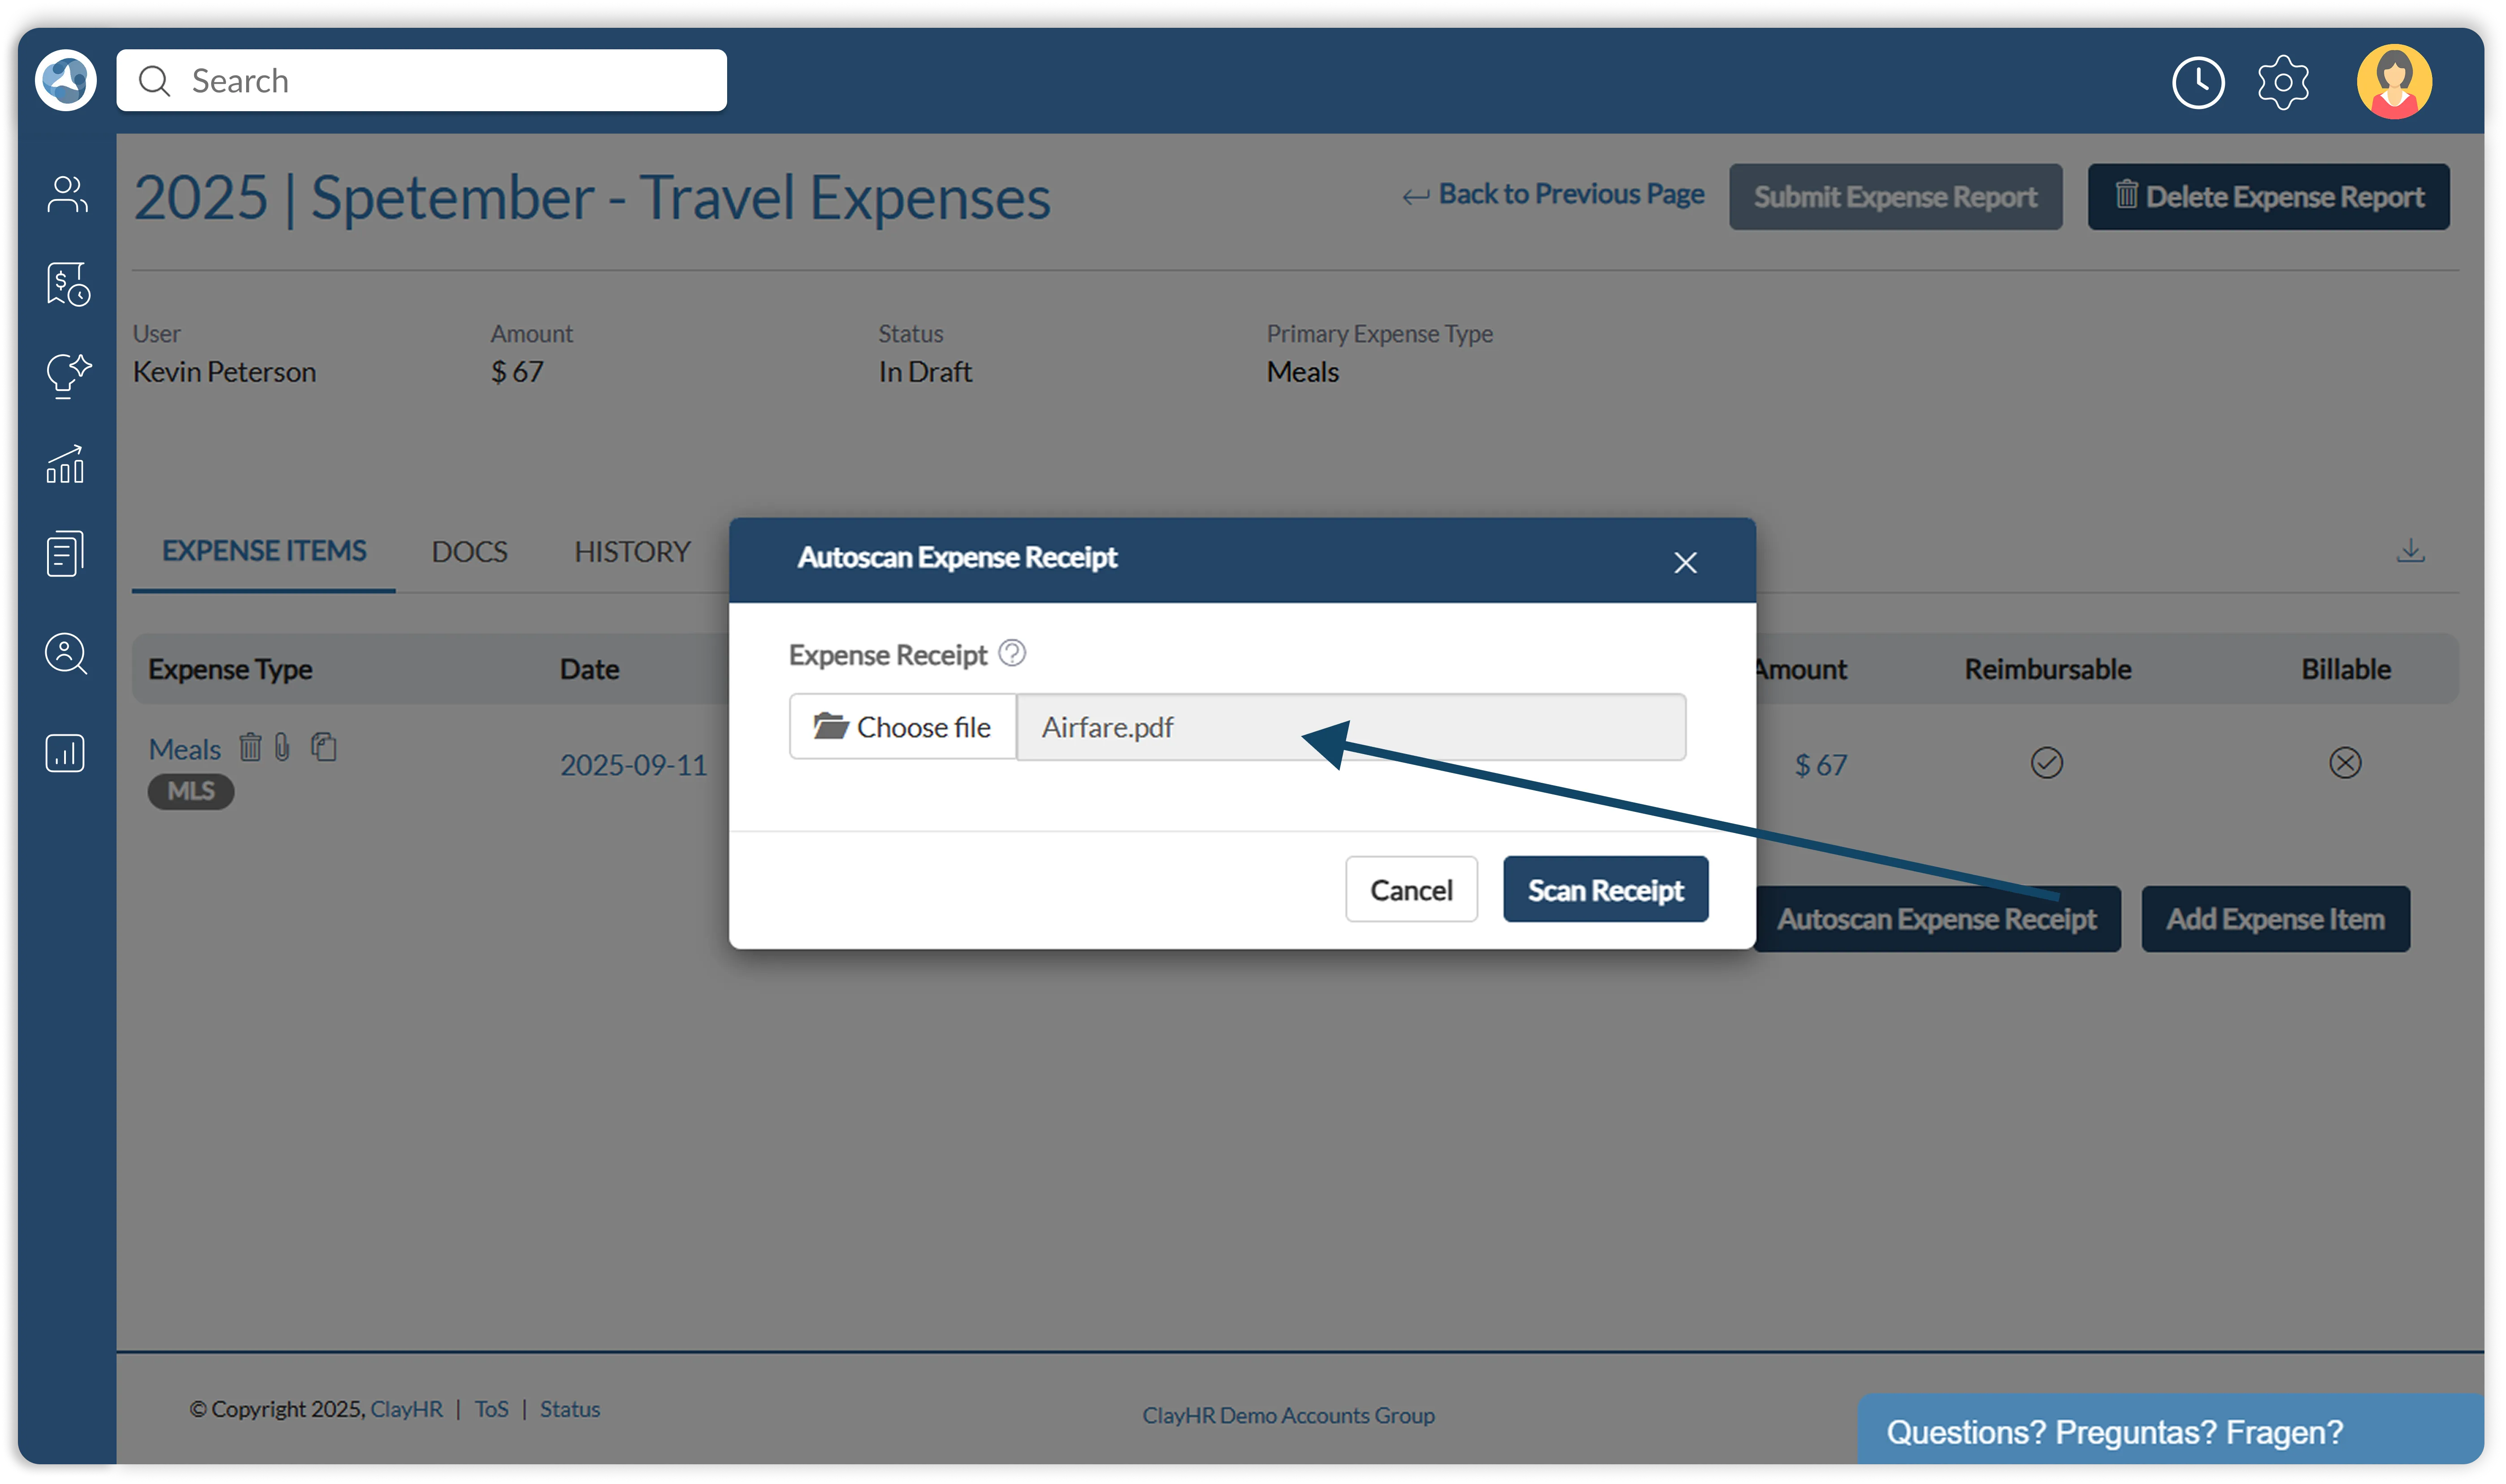
Task: Toggle the Billable status icon for Meals
Action: coord(2344,763)
